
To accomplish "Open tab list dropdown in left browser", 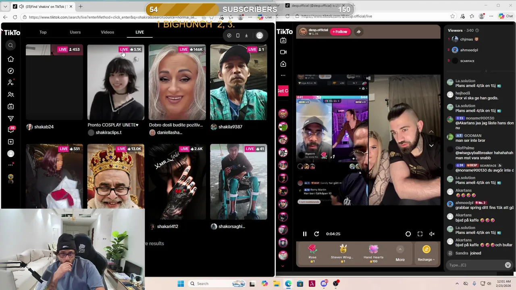I will pos(5,6).
